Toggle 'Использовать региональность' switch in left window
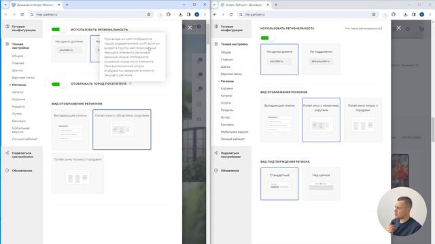Viewport: 435px width, 244px height. click(x=59, y=29)
